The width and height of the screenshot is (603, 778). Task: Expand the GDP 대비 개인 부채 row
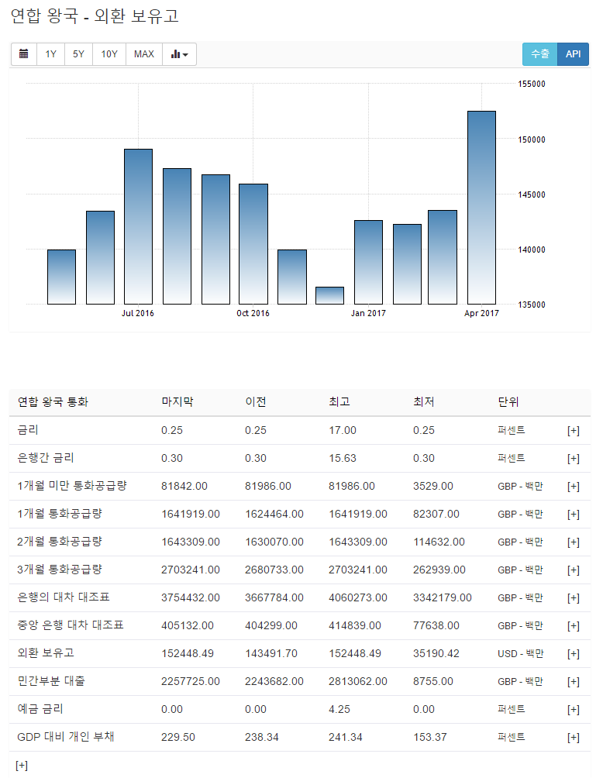(573, 738)
